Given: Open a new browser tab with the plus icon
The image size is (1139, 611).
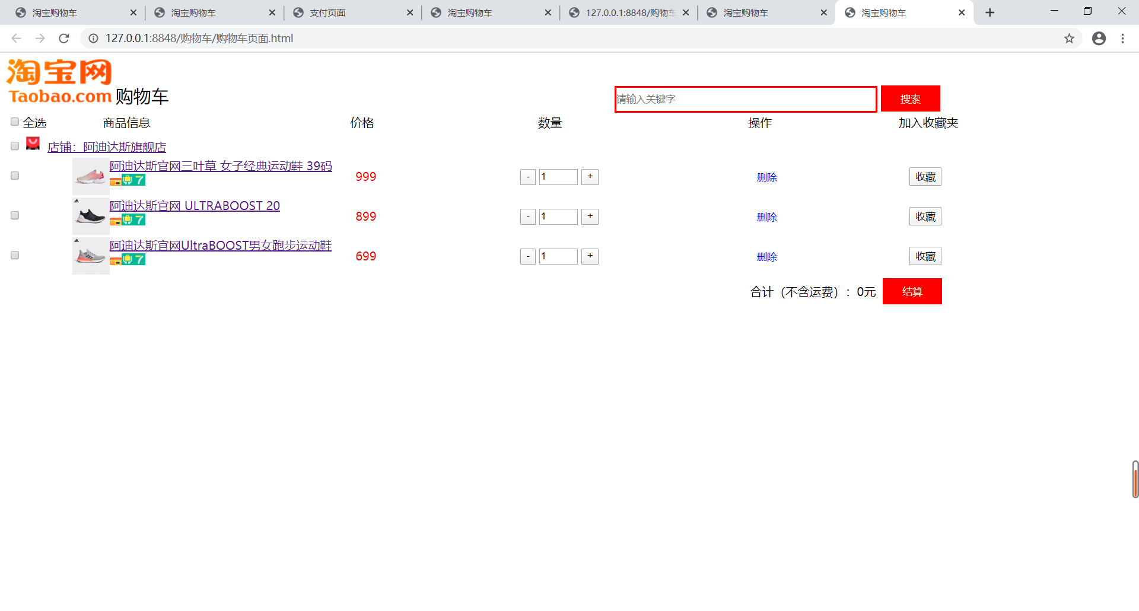Looking at the screenshot, I should click(x=990, y=12).
